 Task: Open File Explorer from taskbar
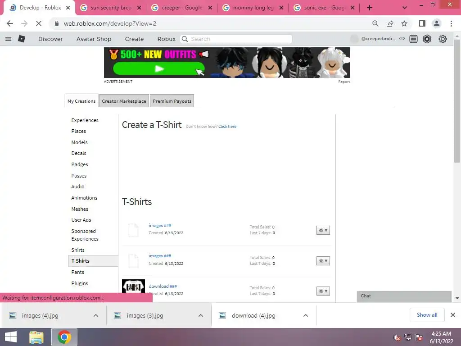(x=36, y=337)
